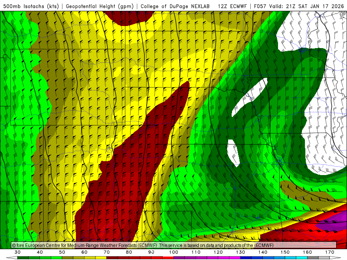
Task: Click the '40' label on the color scale
Action: [x=40, y=252]
